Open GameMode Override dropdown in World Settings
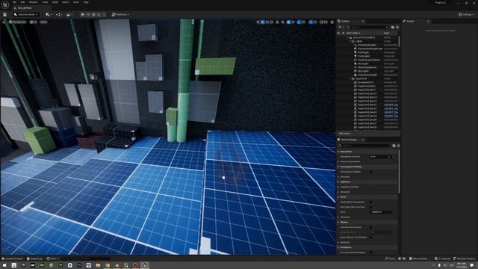478x269 pixels. point(380,156)
